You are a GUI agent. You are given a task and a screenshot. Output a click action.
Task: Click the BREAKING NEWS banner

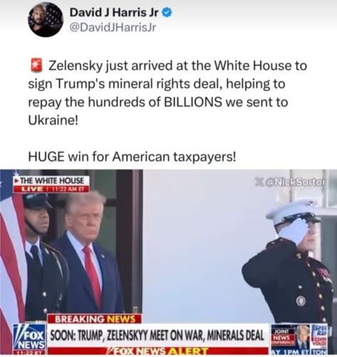point(95,318)
